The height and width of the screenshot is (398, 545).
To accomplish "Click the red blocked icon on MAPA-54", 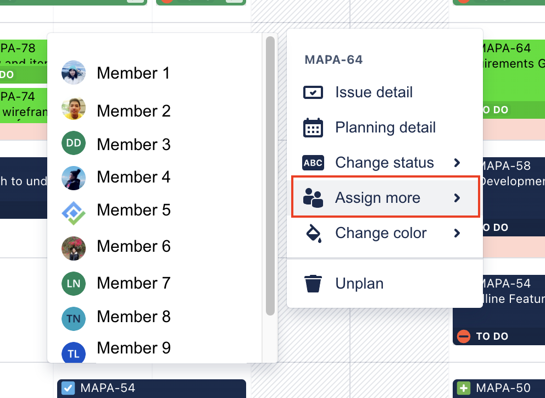I will pos(463,336).
